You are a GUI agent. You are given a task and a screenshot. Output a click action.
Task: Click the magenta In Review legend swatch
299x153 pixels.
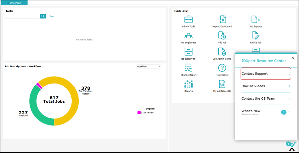pyautogui.click(x=139, y=113)
